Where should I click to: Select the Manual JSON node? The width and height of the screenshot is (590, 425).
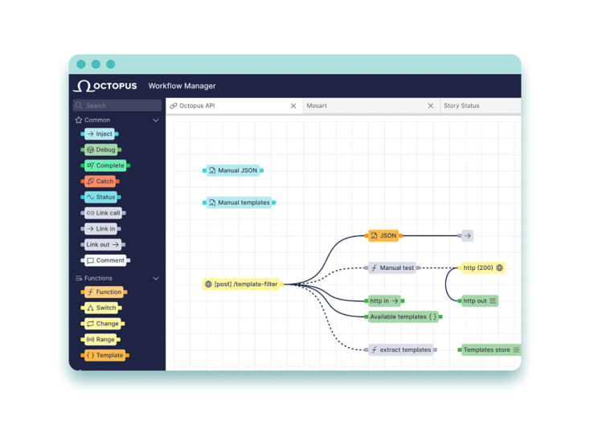[233, 170]
